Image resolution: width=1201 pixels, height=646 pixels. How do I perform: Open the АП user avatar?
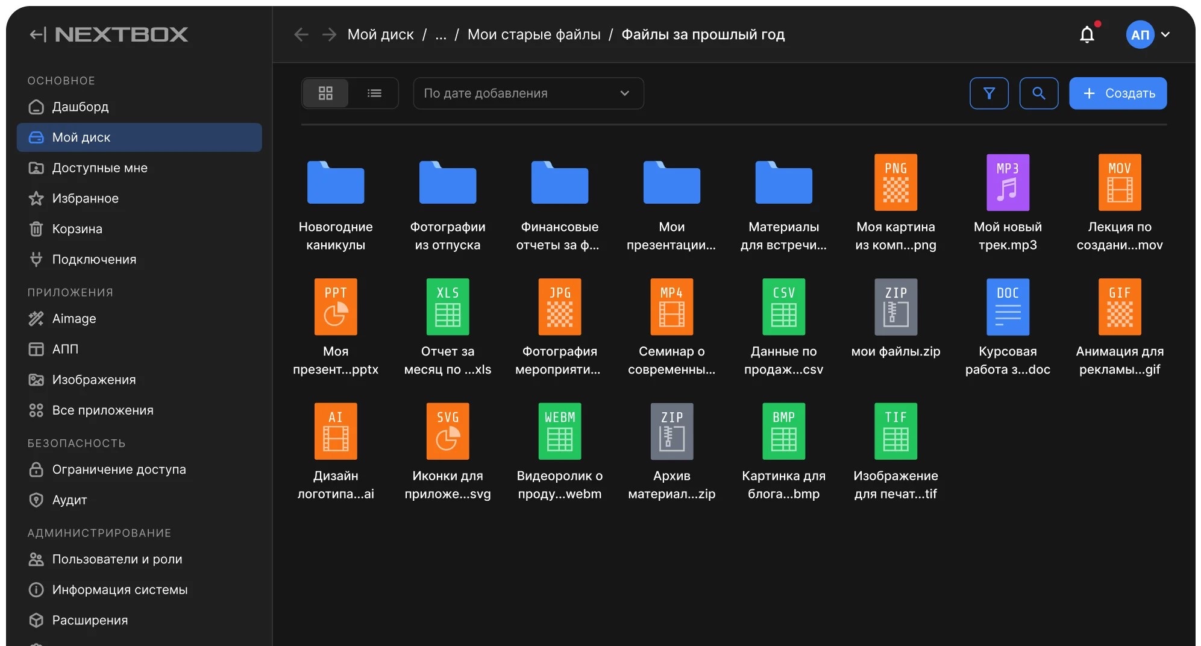(x=1140, y=34)
